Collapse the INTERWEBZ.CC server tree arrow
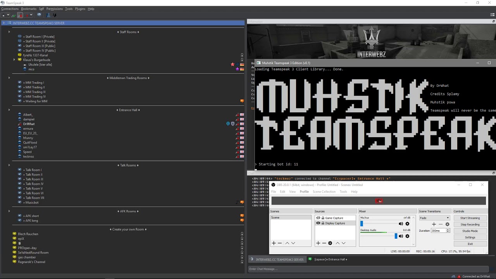Screen dimensions: 496x279 [x=4, y=23]
